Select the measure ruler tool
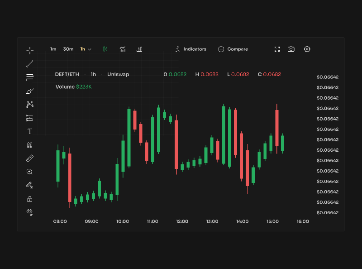The image size is (362, 269). (x=30, y=158)
